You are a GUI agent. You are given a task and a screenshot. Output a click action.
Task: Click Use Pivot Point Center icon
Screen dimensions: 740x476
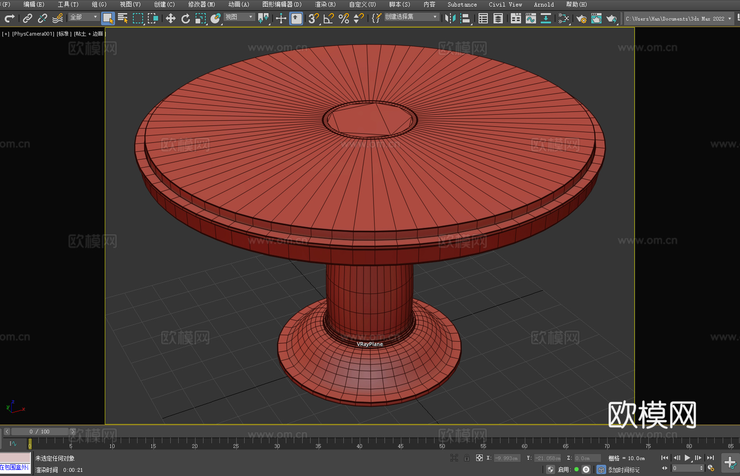[263, 18]
